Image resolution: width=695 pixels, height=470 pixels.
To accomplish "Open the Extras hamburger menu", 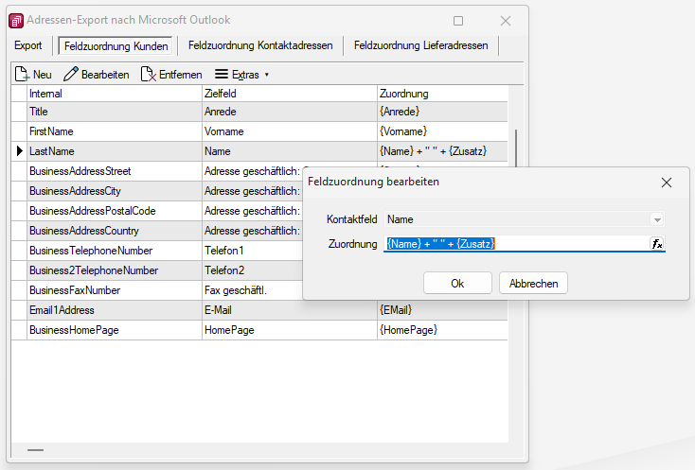I will [x=222, y=75].
